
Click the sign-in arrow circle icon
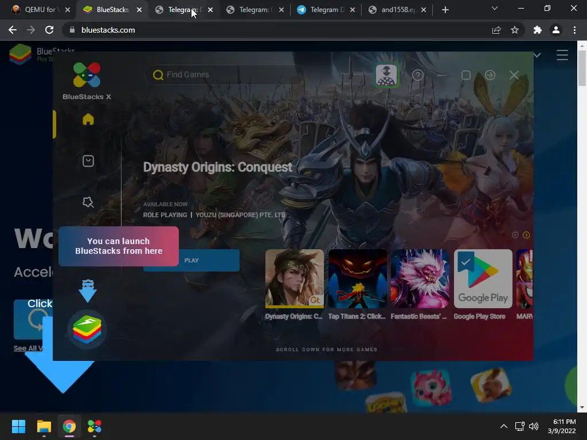click(x=490, y=75)
